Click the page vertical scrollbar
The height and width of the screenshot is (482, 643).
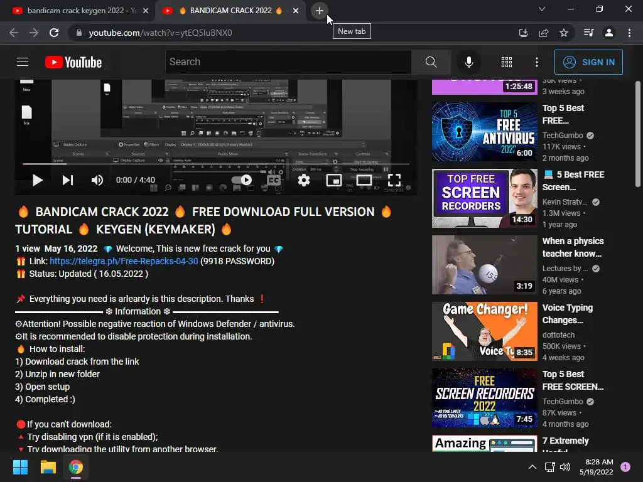pyautogui.click(x=638, y=134)
